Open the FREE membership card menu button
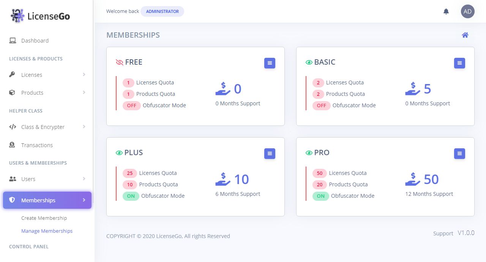 (x=270, y=63)
